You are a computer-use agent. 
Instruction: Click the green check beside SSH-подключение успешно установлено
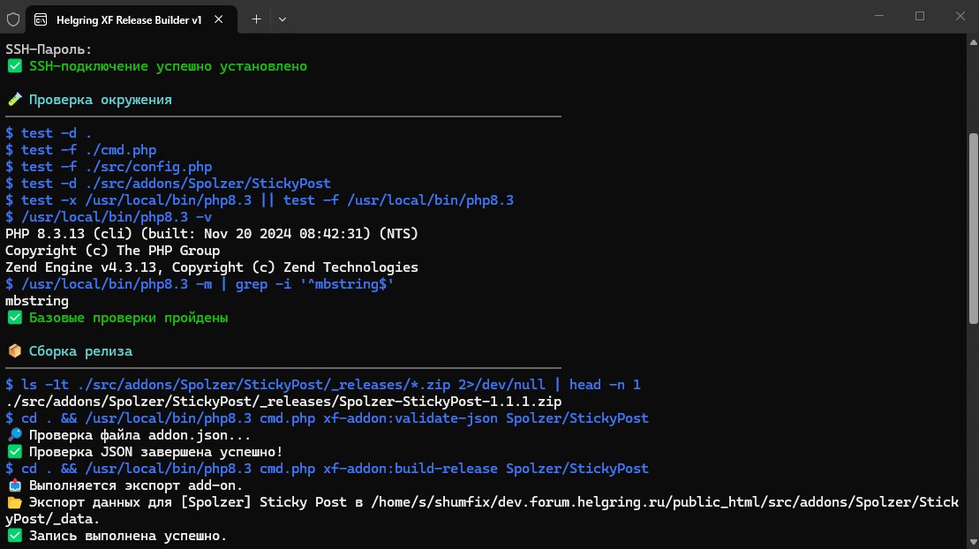pyautogui.click(x=14, y=66)
